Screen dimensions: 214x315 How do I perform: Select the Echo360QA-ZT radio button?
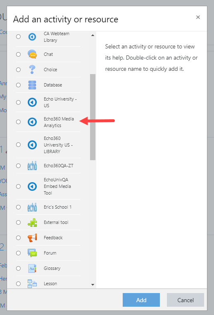pyautogui.click(x=18, y=166)
